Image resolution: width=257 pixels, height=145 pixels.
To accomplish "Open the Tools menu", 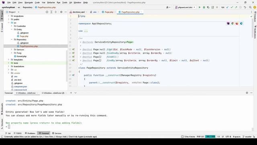I will point(65,2).
